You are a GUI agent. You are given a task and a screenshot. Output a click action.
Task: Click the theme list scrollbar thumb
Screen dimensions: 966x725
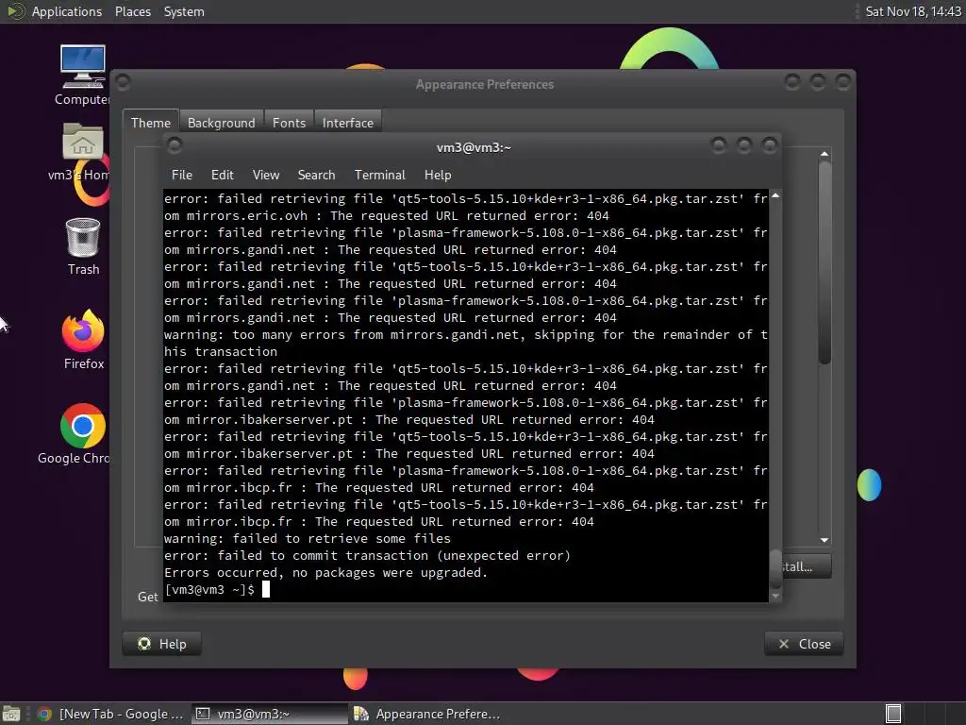tap(824, 263)
